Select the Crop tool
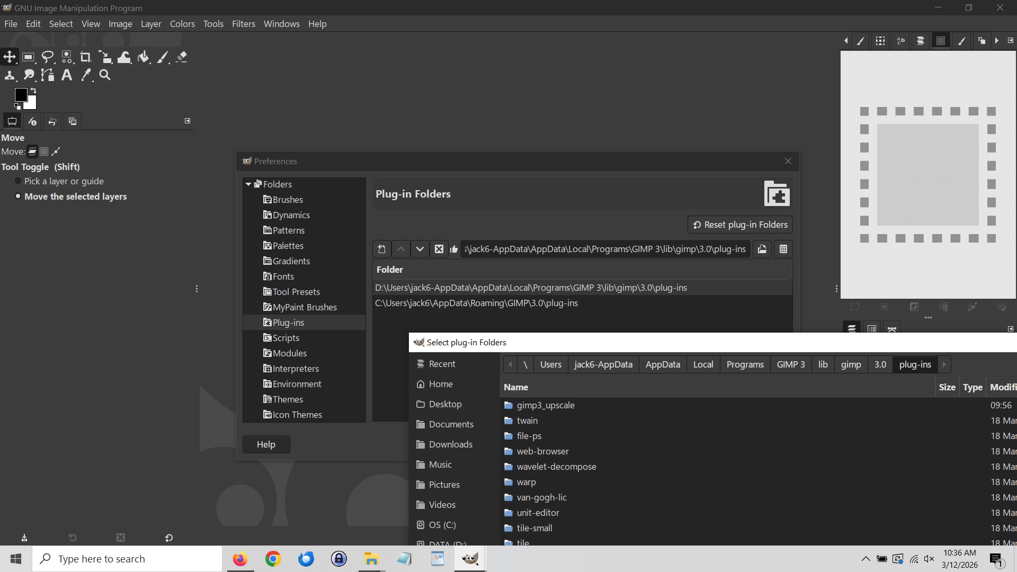 coord(85,57)
